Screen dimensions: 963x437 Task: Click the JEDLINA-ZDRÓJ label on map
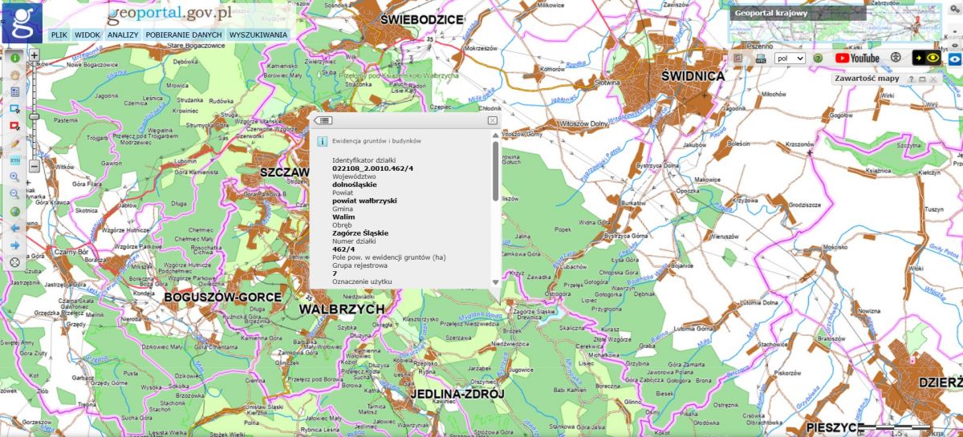pos(457,395)
